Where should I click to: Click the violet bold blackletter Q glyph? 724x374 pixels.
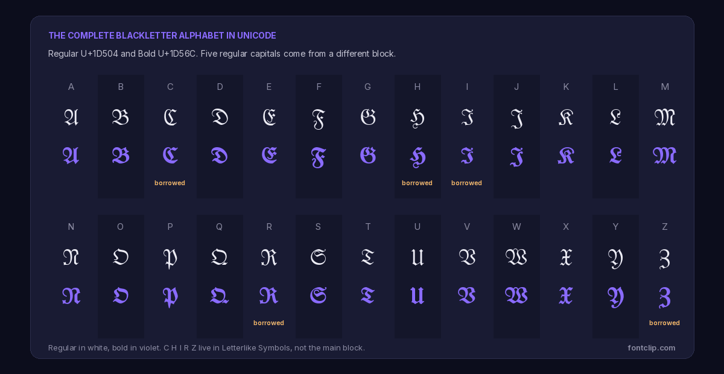tap(220, 296)
